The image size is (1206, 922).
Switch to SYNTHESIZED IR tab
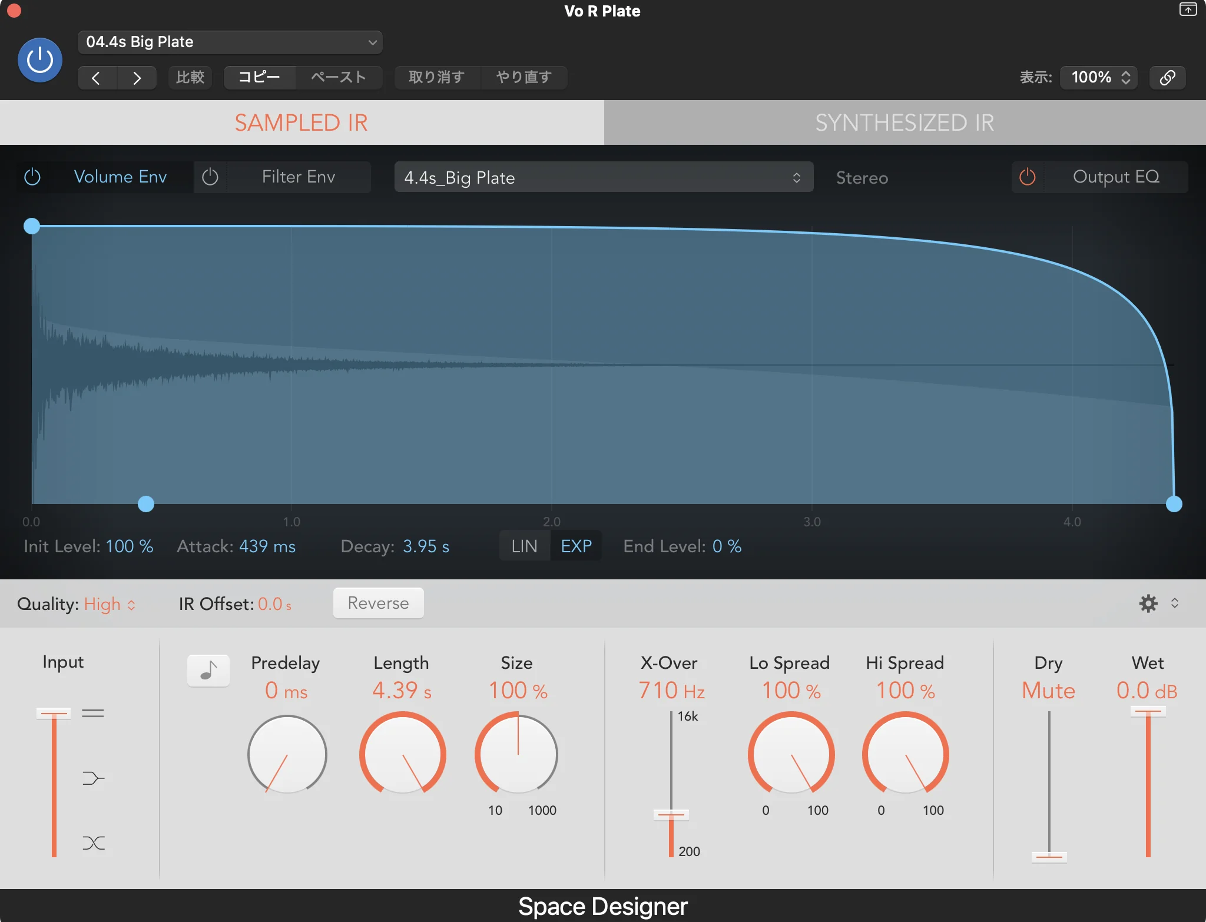click(x=904, y=122)
